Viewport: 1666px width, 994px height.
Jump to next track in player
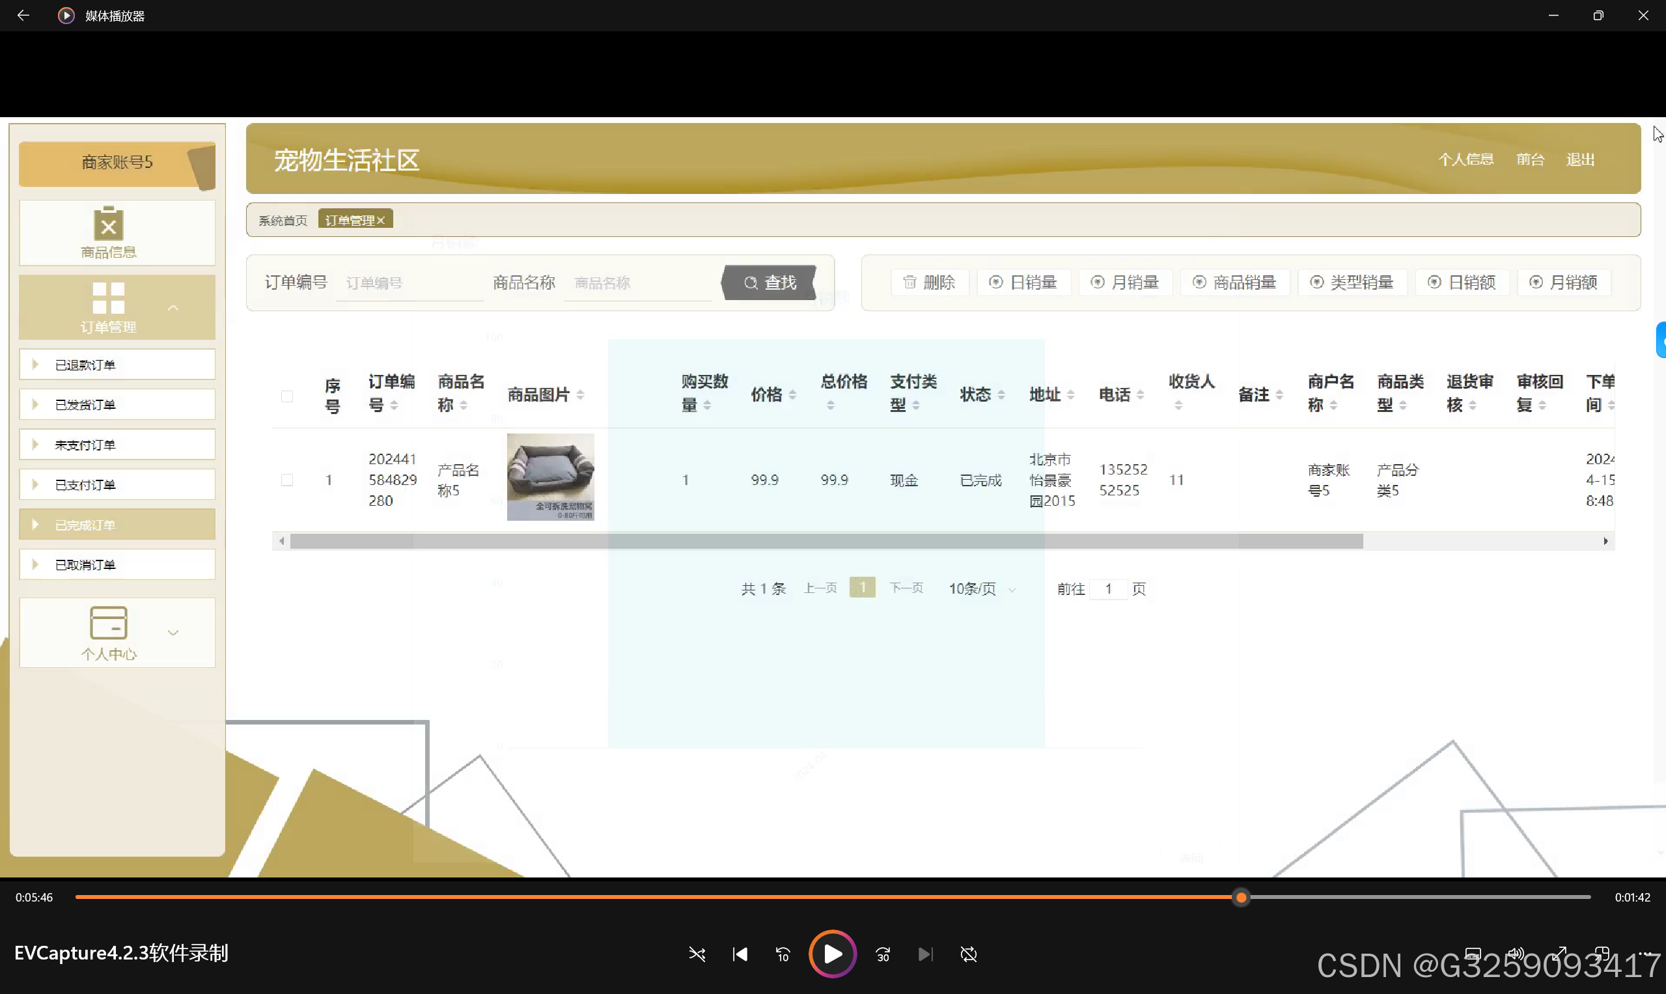click(925, 954)
